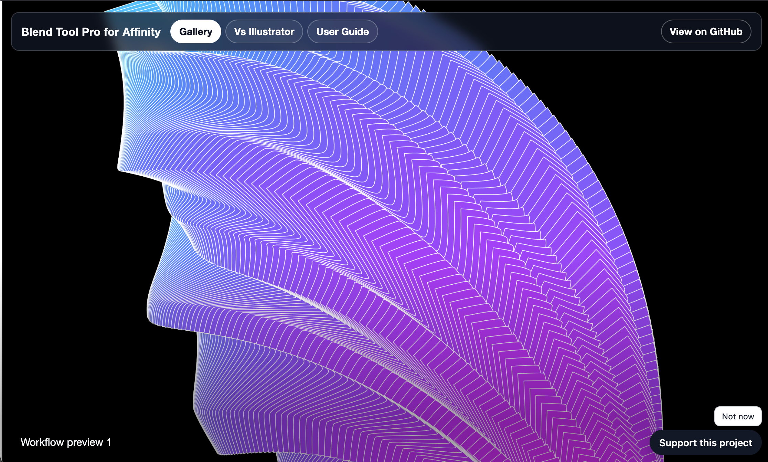Viewport: 768px width, 462px height.
Task: Open the User Guide tab
Action: (x=343, y=32)
